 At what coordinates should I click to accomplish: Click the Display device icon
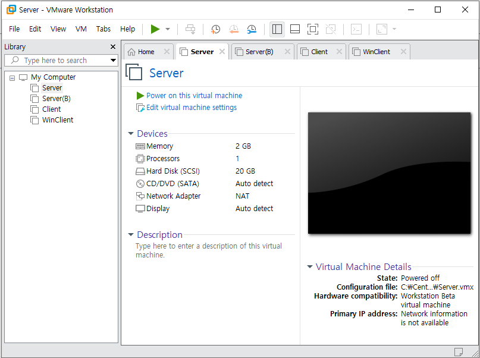140,209
